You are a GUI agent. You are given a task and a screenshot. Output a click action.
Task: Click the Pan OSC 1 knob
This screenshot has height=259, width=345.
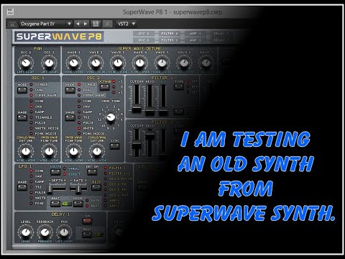pyautogui.click(x=26, y=63)
